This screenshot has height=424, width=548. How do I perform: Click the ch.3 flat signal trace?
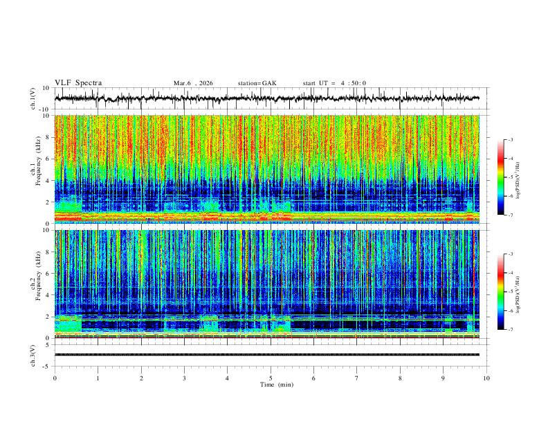click(267, 355)
